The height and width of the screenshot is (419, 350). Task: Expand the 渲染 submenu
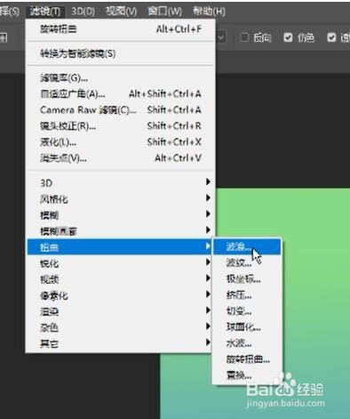coord(119,311)
